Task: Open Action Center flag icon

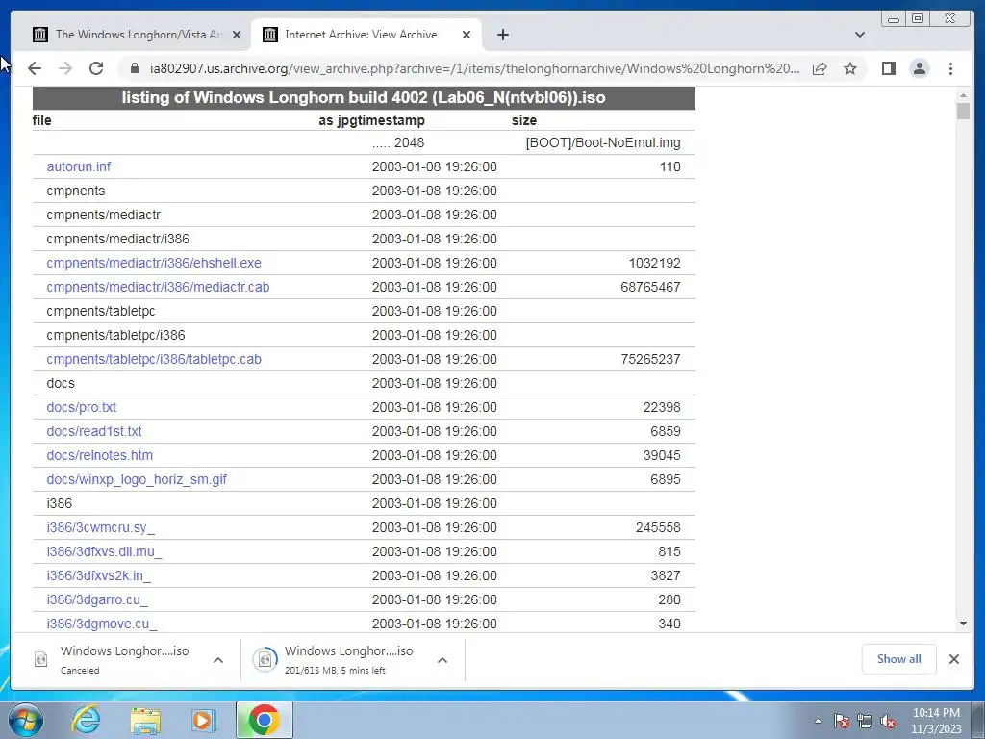Action: 842,721
